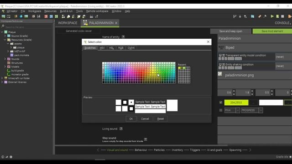Viewport: 292px width, 164px height.
Task: Click the green grid toolbar icon
Action: [56, 16]
